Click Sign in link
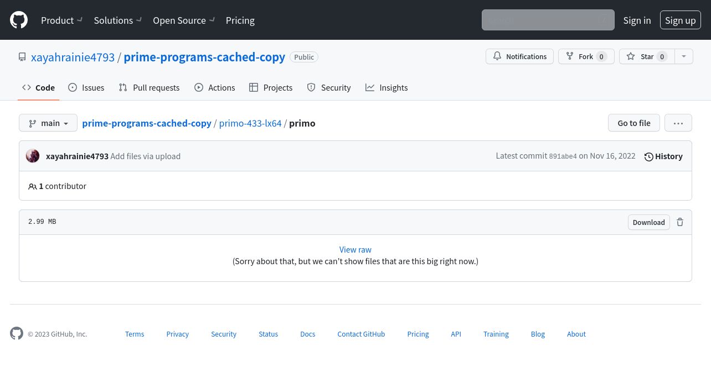Viewport: 711px width, 367px height. tap(637, 20)
